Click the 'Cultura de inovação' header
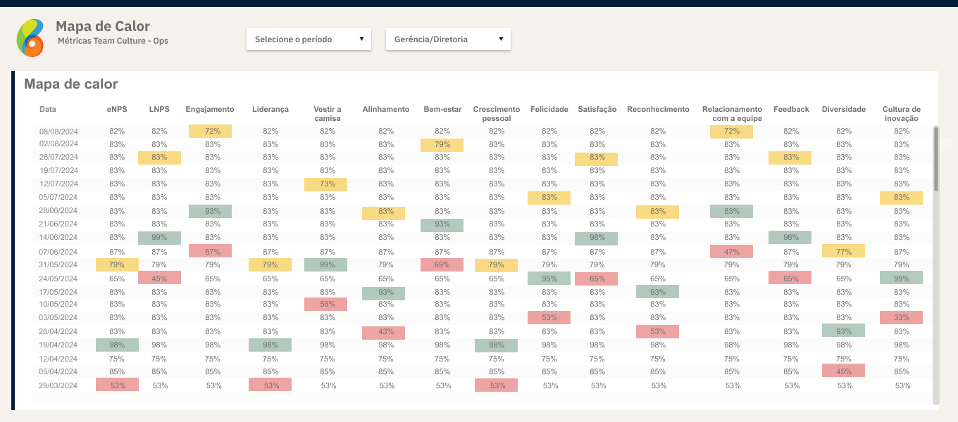Viewport: 958px width, 422px height. [x=901, y=114]
